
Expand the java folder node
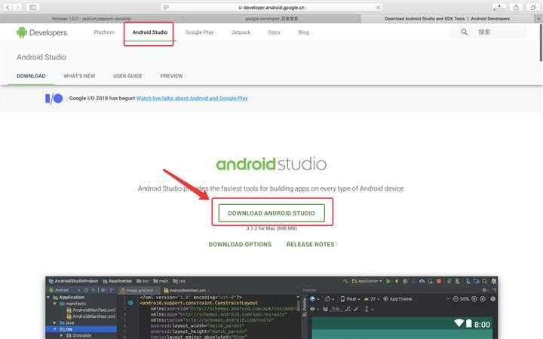pyautogui.click(x=55, y=322)
